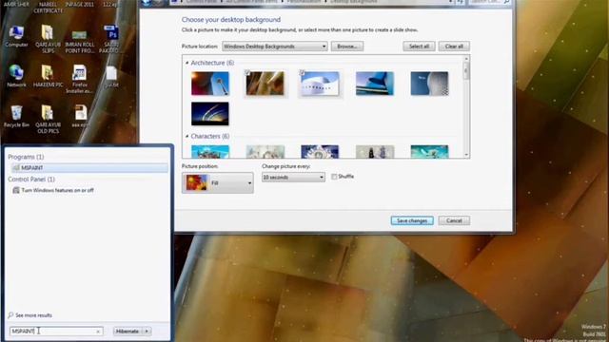This screenshot has width=609, height=342.
Task: Open the blank text file under Photoshop icon
Action: coord(111,76)
